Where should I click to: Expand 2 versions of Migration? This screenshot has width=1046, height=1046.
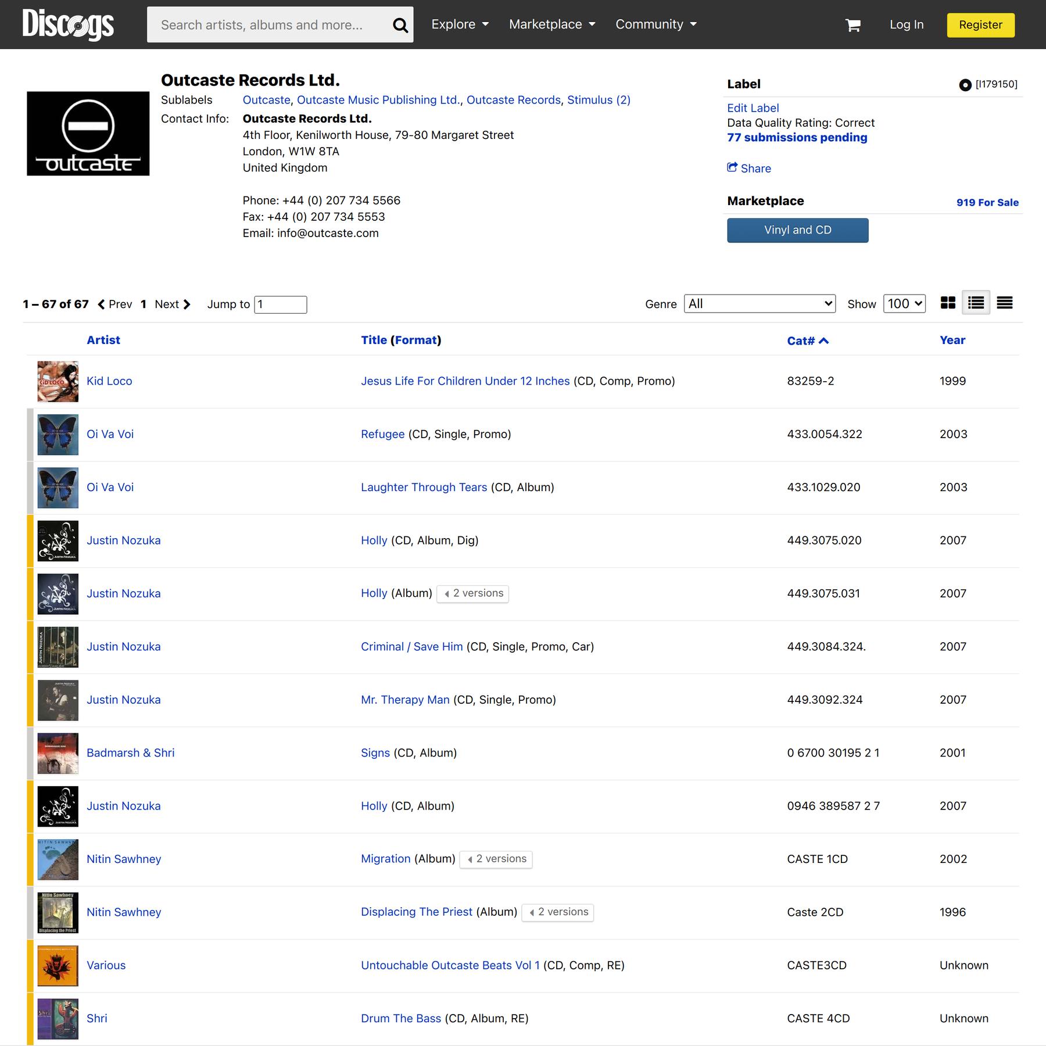click(496, 859)
